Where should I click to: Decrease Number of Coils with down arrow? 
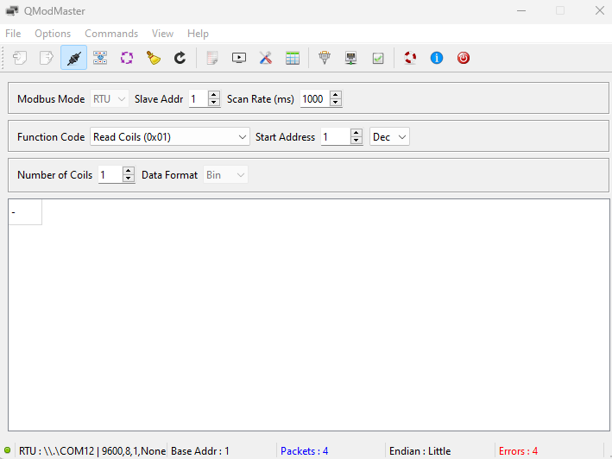(128, 179)
